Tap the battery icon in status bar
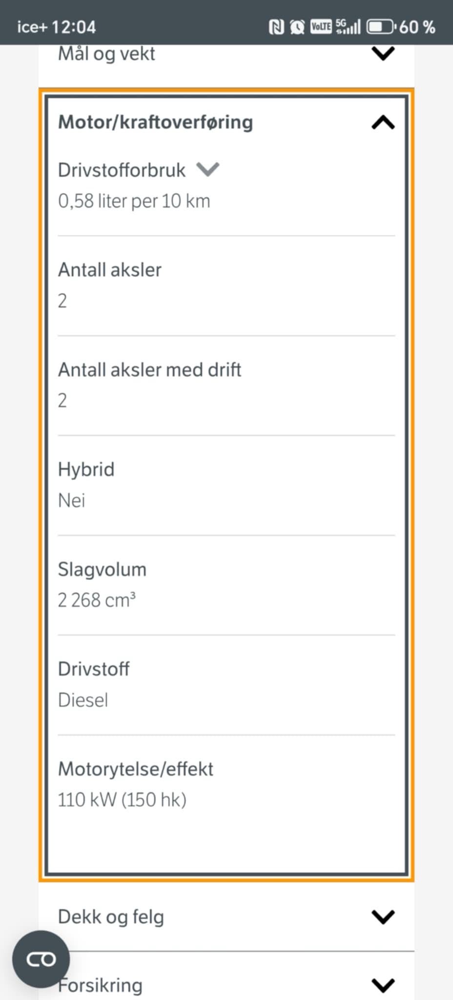Screen dimensions: 453x1000 point(381,27)
